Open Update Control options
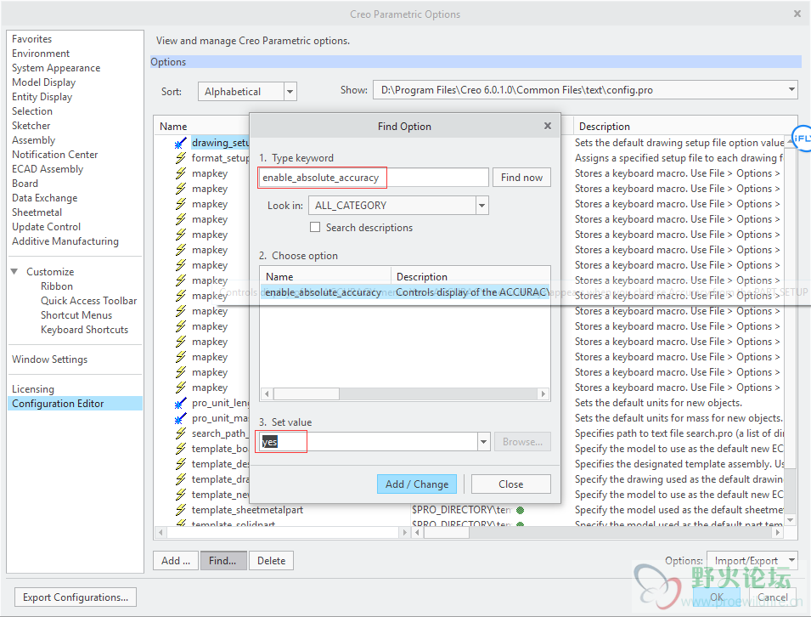 [x=47, y=227]
